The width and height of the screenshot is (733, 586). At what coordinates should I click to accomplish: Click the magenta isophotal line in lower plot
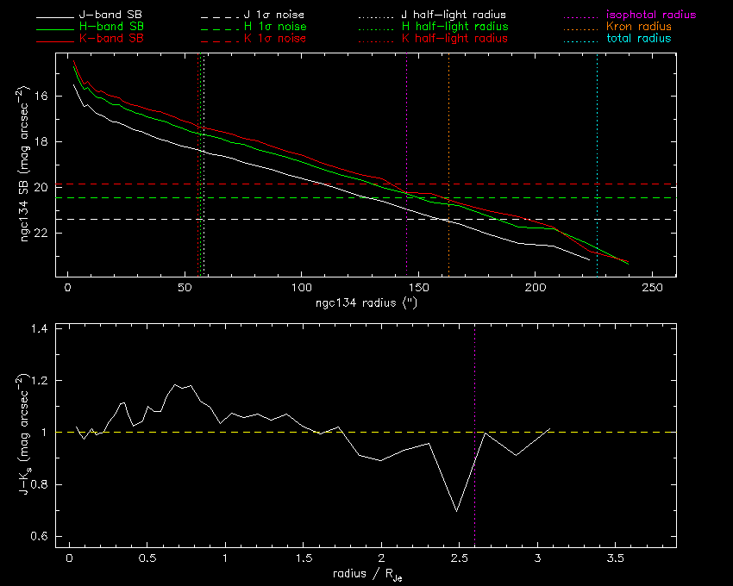(x=475, y=388)
